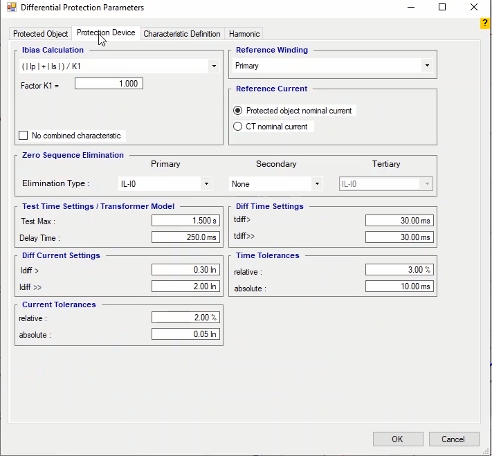
Task: Click the Delay Time value field
Action: (x=185, y=237)
